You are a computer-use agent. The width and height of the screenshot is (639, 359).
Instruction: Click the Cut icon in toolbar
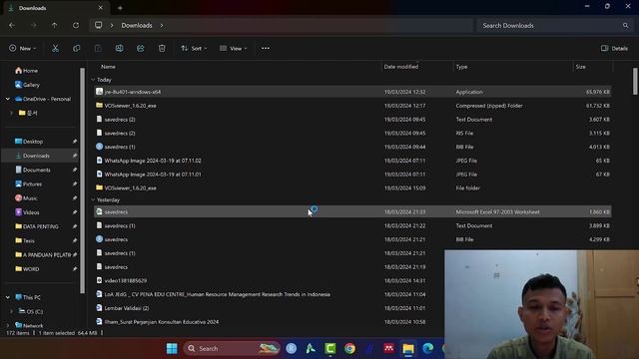[x=55, y=49]
